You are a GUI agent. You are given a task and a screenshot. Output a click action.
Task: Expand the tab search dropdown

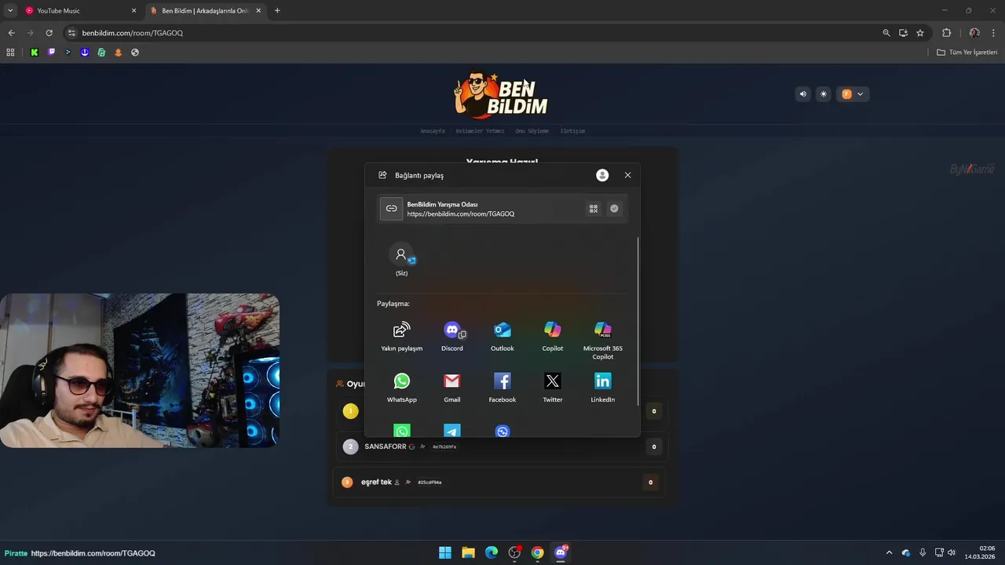tap(10, 11)
